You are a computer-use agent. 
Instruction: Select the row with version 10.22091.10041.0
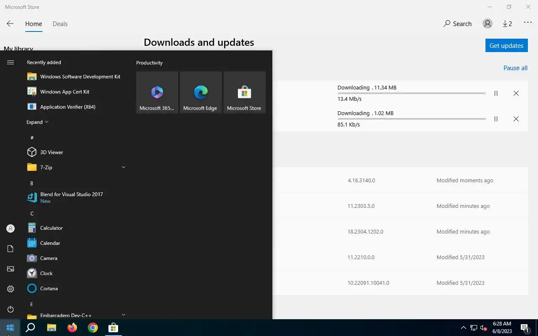point(400,283)
